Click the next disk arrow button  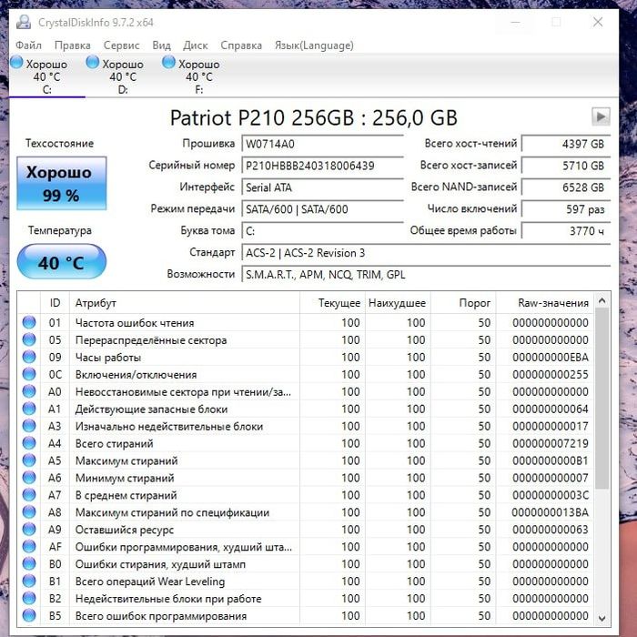point(601,117)
